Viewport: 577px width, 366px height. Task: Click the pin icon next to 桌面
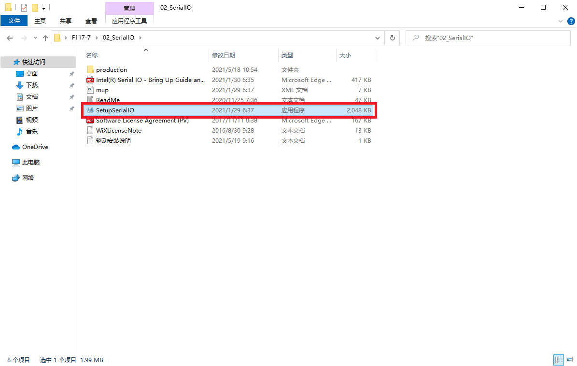tap(72, 74)
